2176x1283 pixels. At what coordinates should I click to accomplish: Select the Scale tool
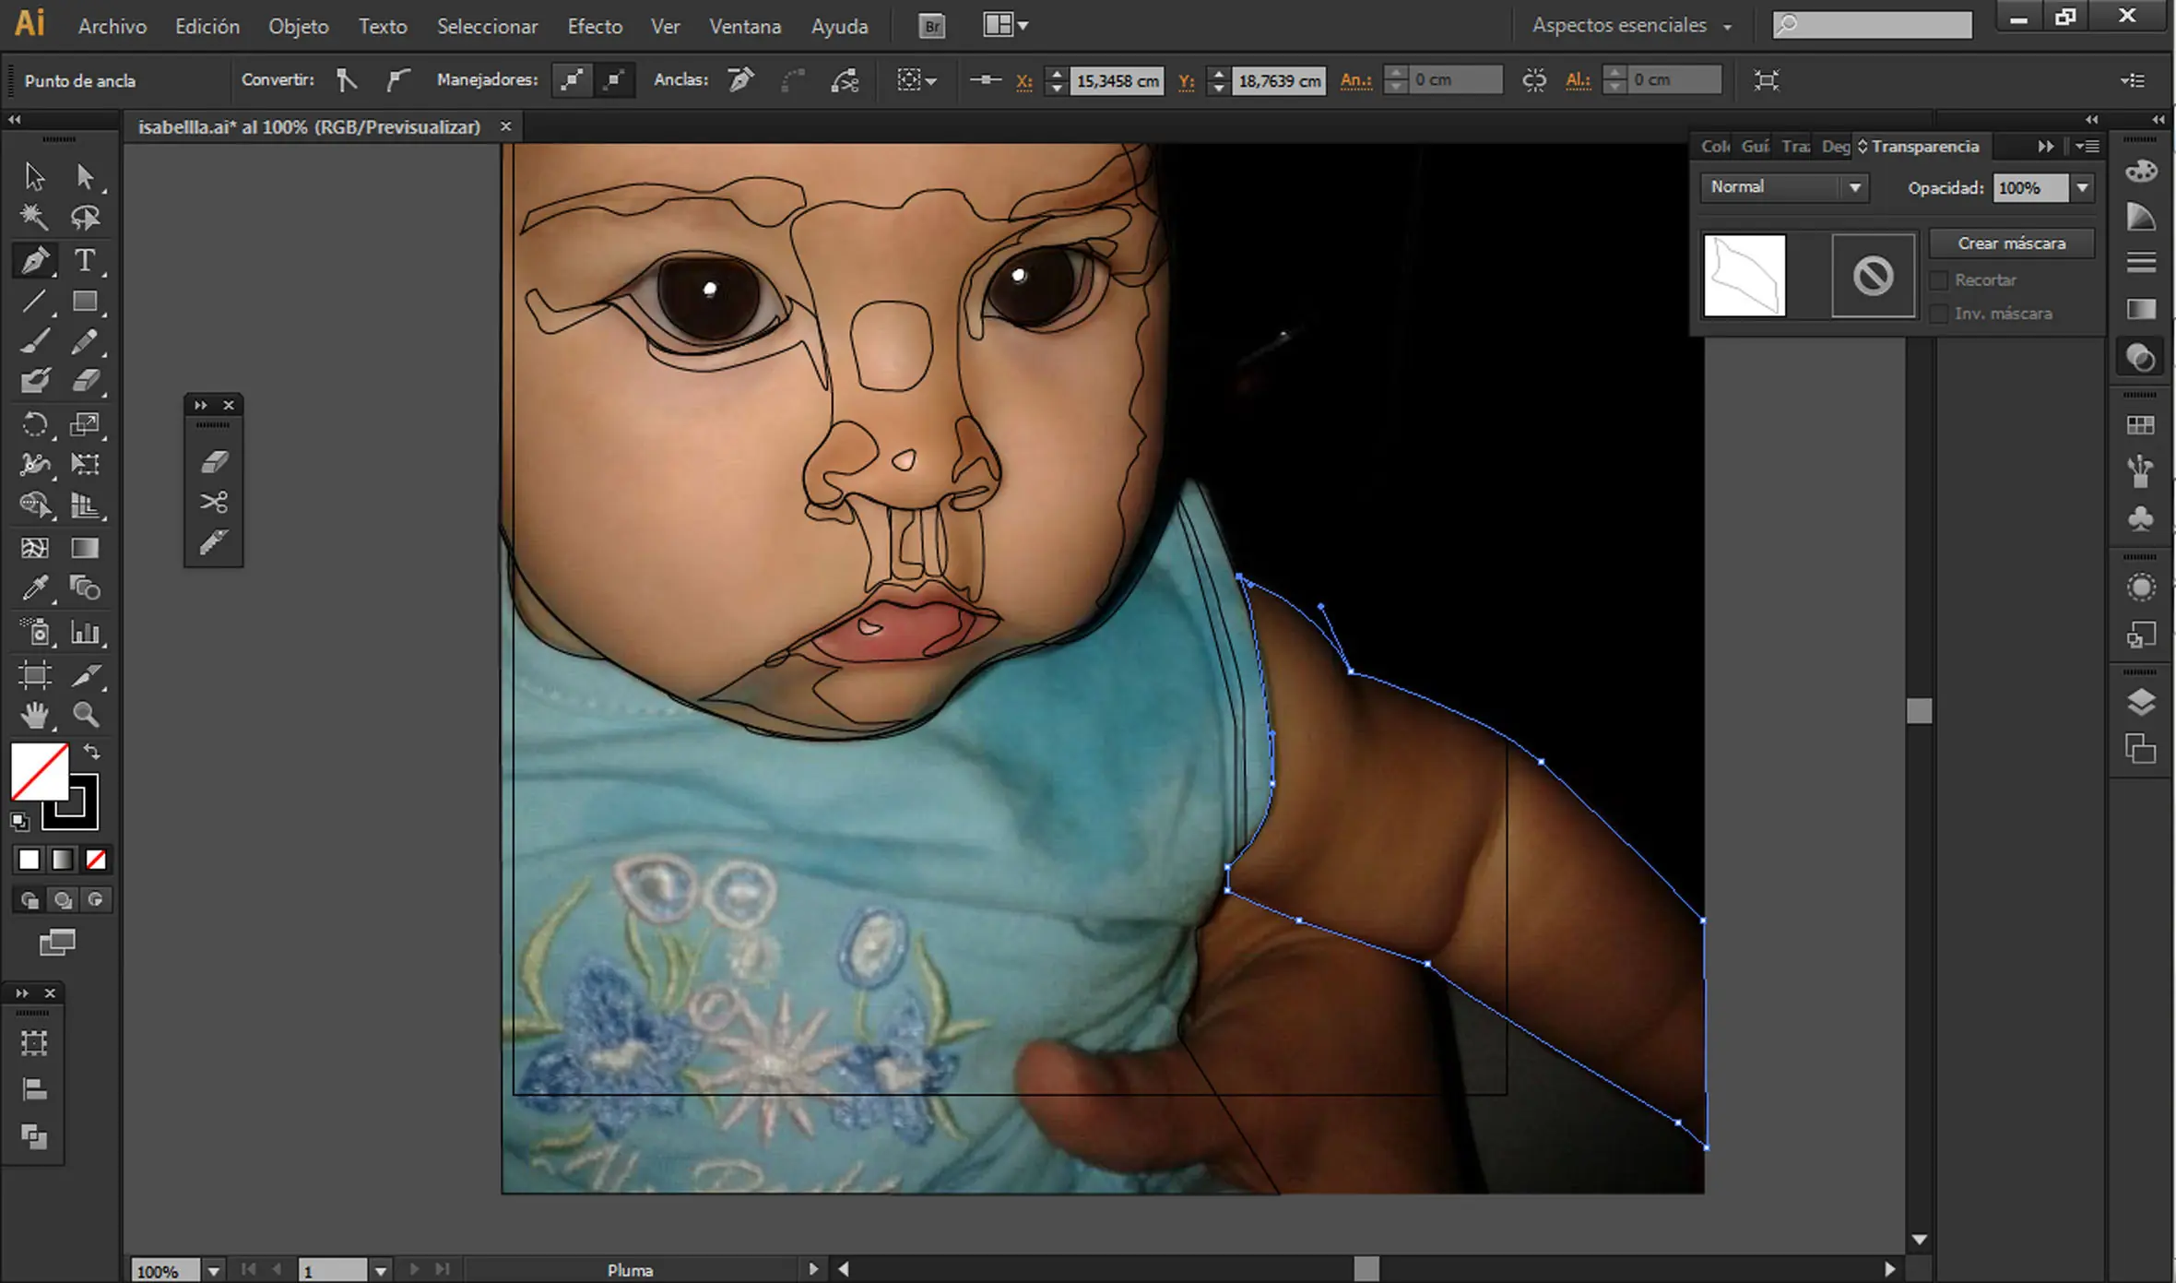[86, 424]
